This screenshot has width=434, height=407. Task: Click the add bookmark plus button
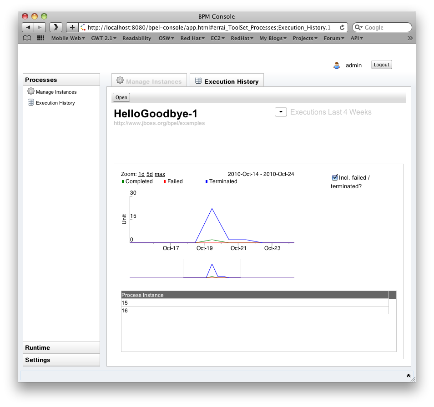[x=72, y=27]
